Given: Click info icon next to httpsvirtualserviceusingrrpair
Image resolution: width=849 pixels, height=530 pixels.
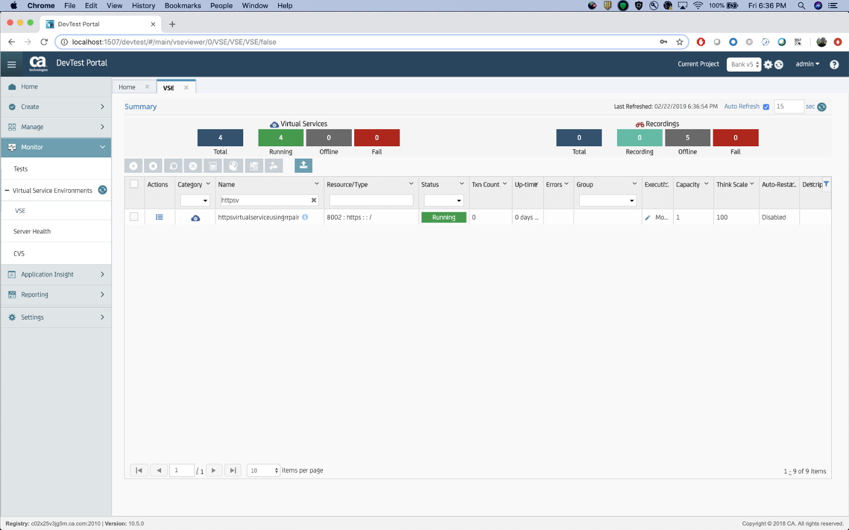Looking at the screenshot, I should pos(305,217).
